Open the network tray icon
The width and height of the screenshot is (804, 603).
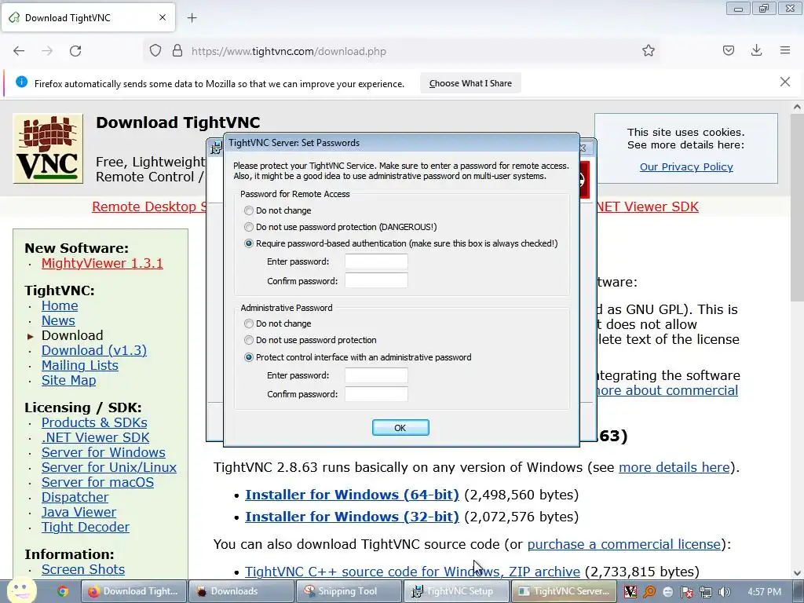pyautogui.click(x=706, y=592)
